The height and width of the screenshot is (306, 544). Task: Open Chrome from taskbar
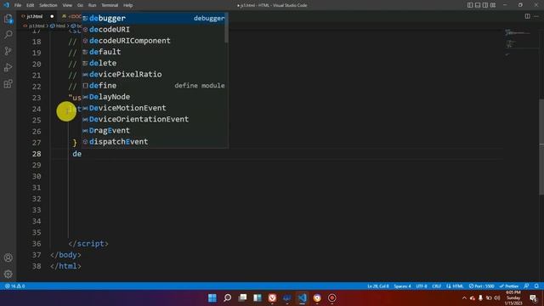(317, 298)
